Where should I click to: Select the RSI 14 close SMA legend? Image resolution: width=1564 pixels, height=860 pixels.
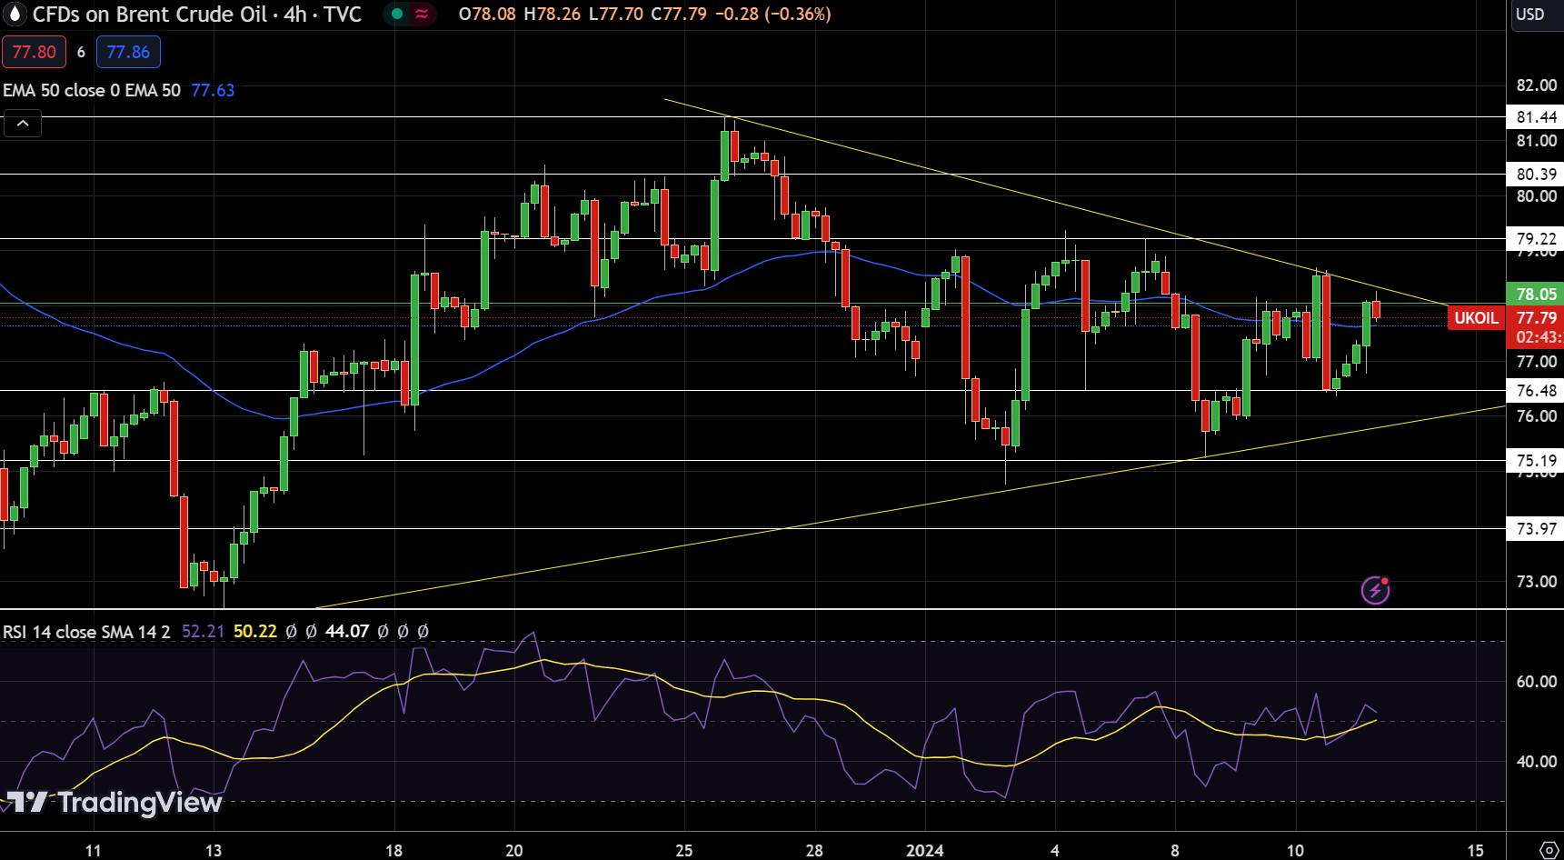point(86,631)
